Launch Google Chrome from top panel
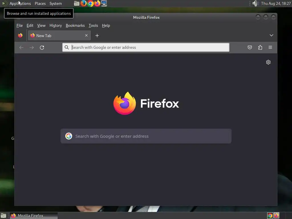The image size is (292, 219). (x=90, y=3)
